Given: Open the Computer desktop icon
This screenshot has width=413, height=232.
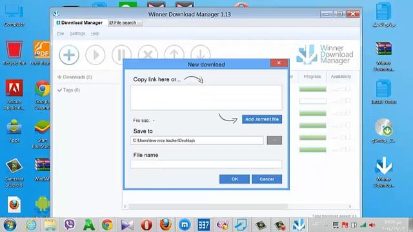Looking at the screenshot, I should coord(14,15).
